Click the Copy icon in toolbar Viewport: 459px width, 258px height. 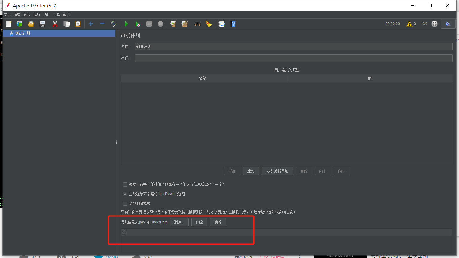[x=66, y=24]
